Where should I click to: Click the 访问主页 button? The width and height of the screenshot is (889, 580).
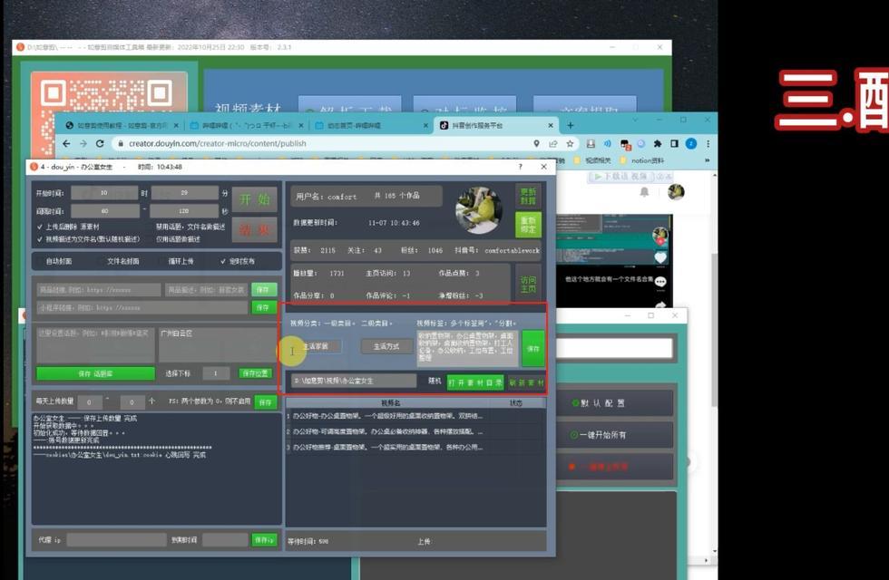(528, 285)
